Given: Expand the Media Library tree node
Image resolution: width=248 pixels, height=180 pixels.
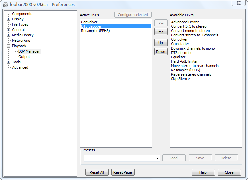Looking at the screenshot, I should (9, 35).
